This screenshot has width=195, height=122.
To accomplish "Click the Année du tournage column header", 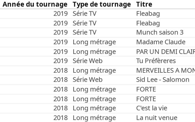I will (x=35, y=5).
